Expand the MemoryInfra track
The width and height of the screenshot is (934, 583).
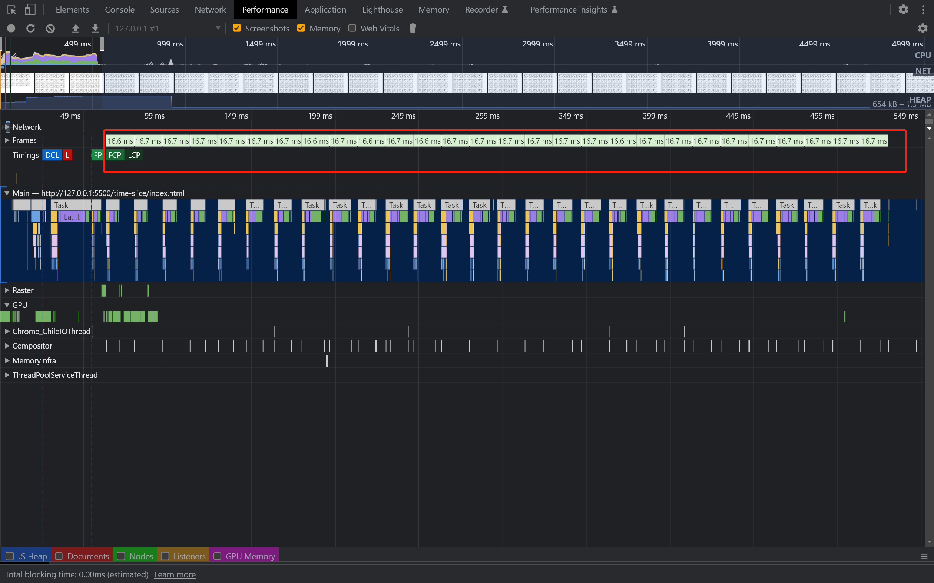pyautogui.click(x=7, y=360)
